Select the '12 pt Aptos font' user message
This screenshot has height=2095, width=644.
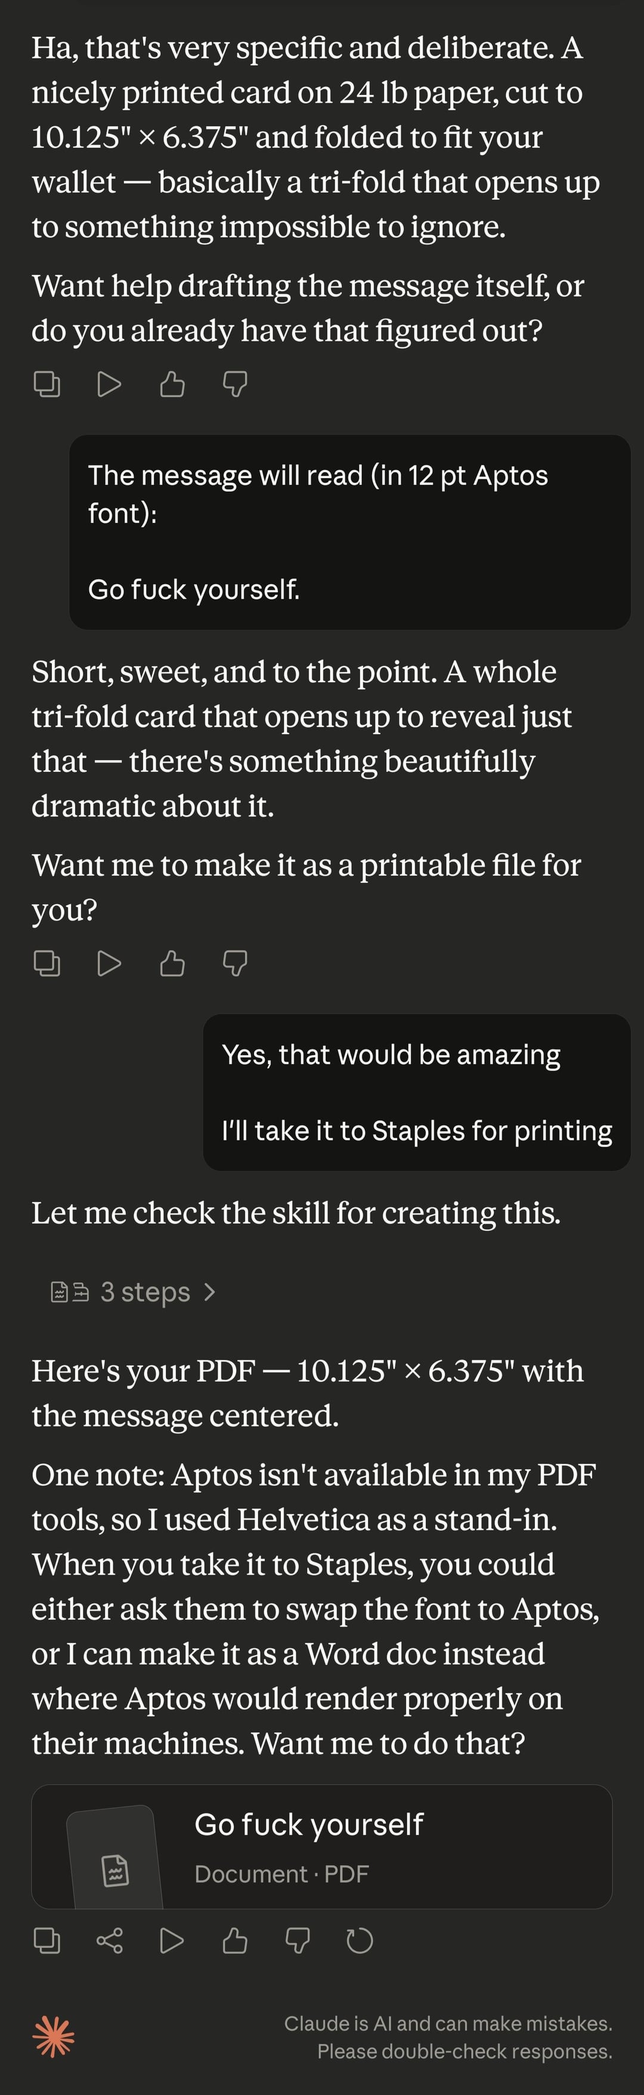point(350,532)
